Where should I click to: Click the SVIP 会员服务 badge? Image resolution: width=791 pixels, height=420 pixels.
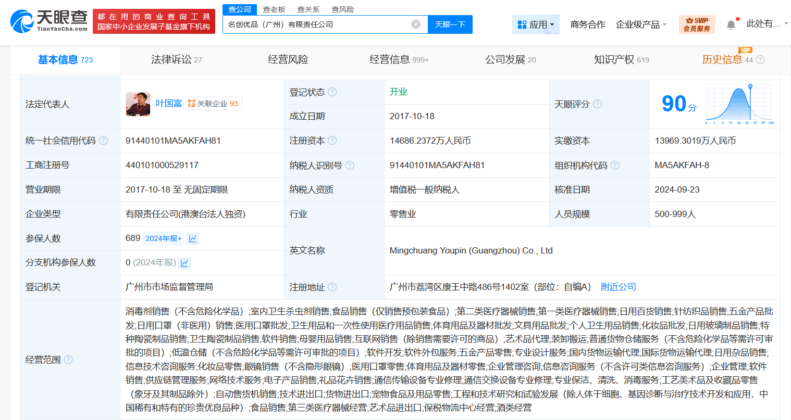tap(697, 24)
